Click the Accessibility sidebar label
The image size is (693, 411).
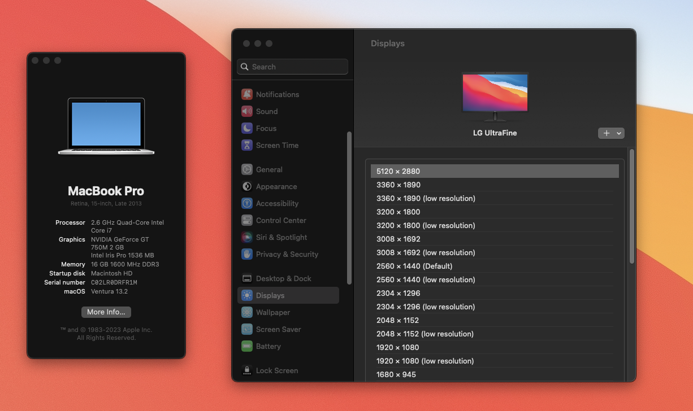coord(277,203)
